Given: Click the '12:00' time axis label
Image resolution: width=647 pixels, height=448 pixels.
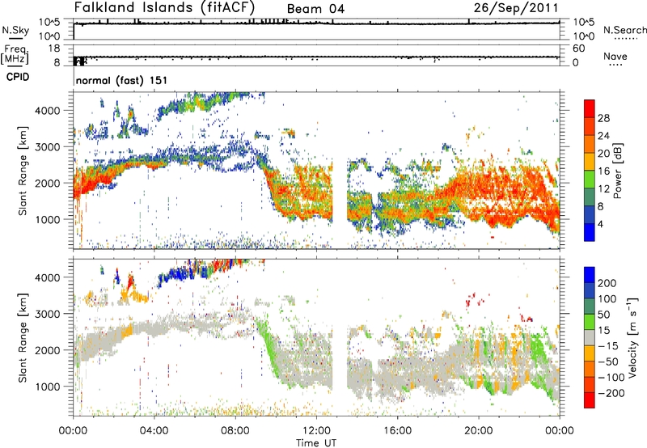Looking at the screenshot, I should [x=316, y=431].
